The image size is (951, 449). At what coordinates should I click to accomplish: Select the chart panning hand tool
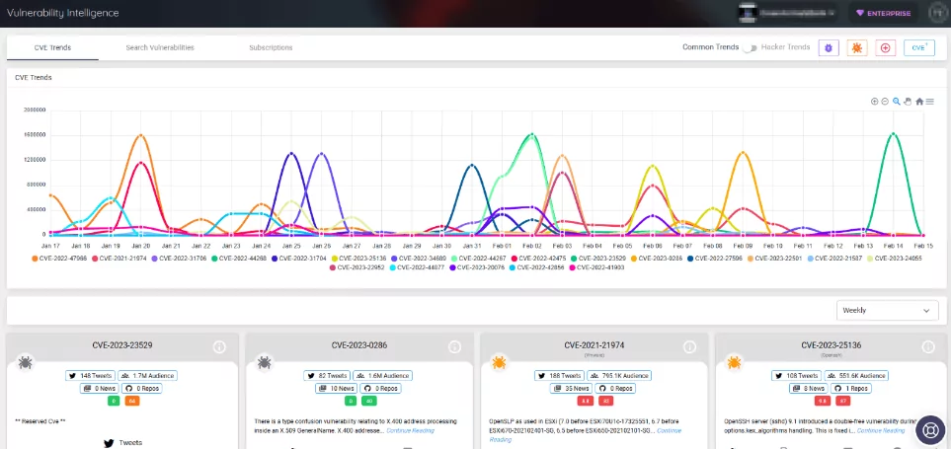908,102
